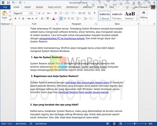157x126 pixels.
Task: Switch to Read Mode view in status bar
Action: coord(108,124)
